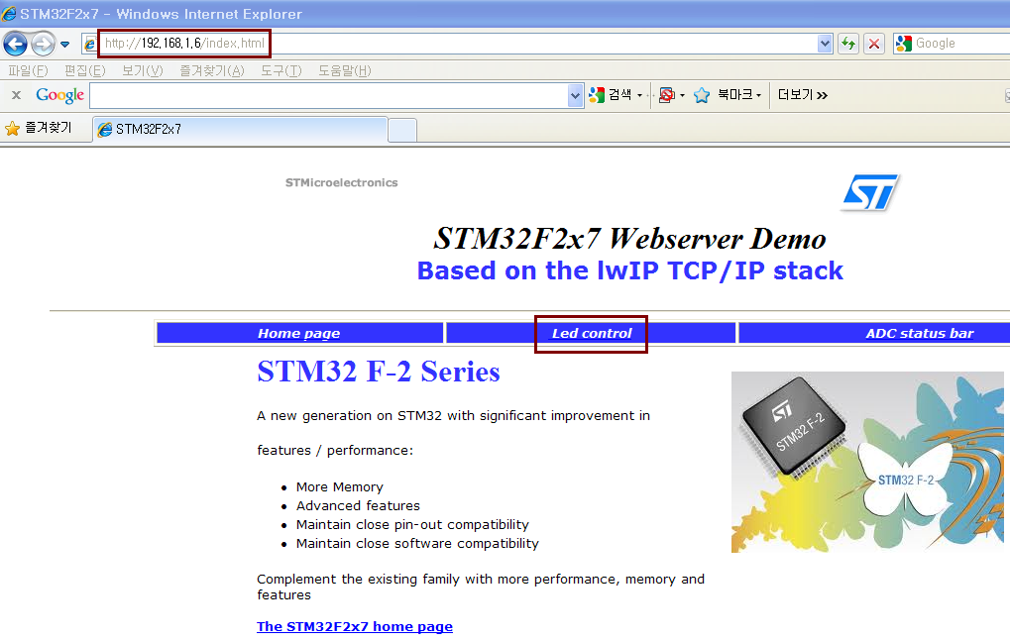Close the Google toolbar with its X
The width and height of the screenshot is (1010, 642).
17,95
